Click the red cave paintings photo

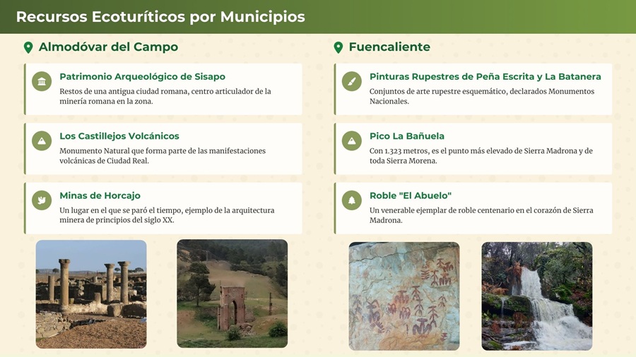click(x=404, y=296)
